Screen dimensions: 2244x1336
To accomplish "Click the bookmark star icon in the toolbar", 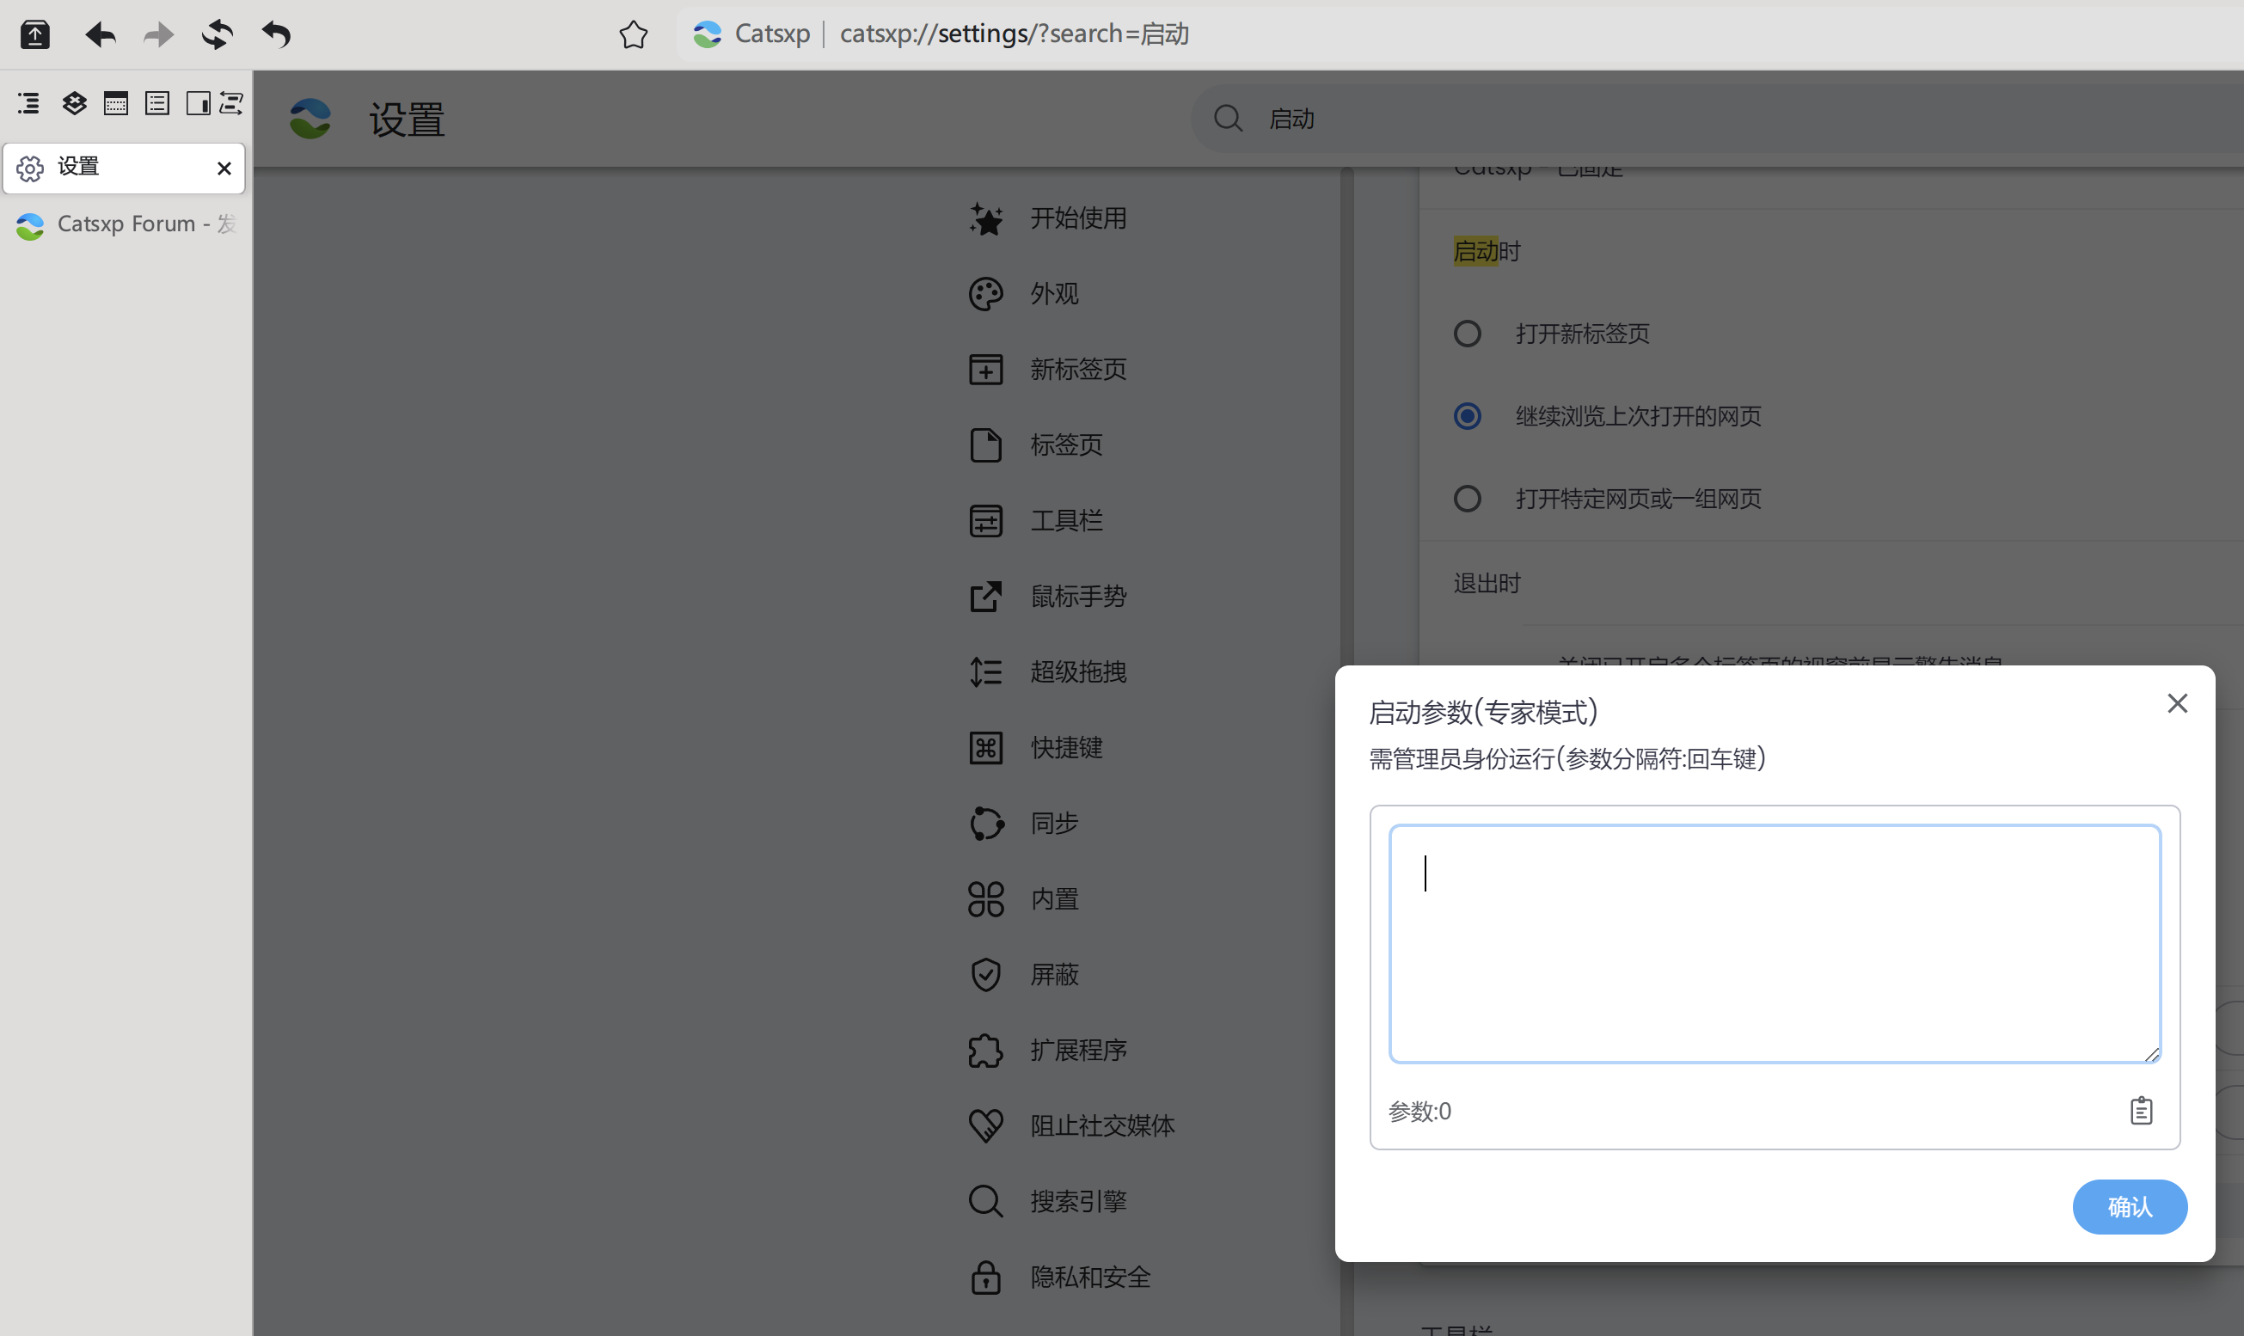I will (633, 34).
